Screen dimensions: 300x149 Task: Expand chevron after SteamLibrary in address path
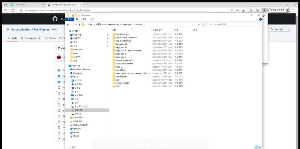(120, 24)
